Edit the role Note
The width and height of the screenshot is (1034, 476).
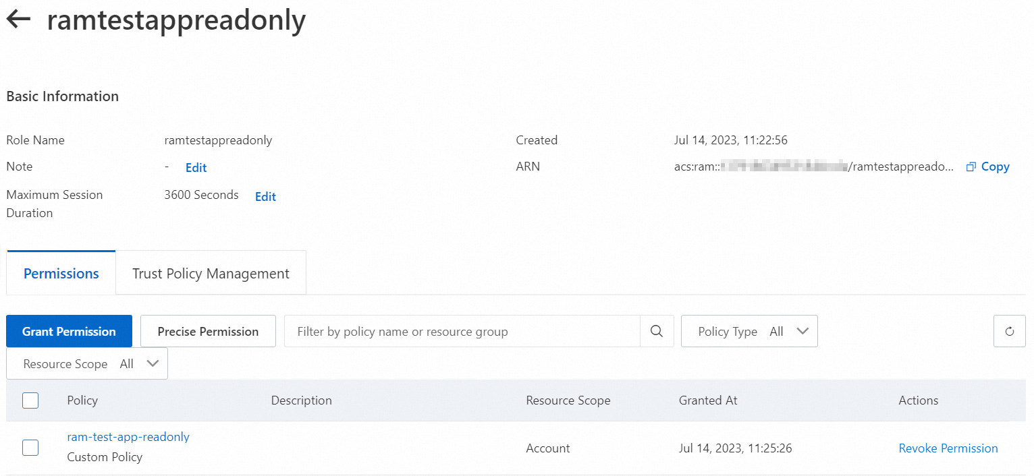point(196,168)
